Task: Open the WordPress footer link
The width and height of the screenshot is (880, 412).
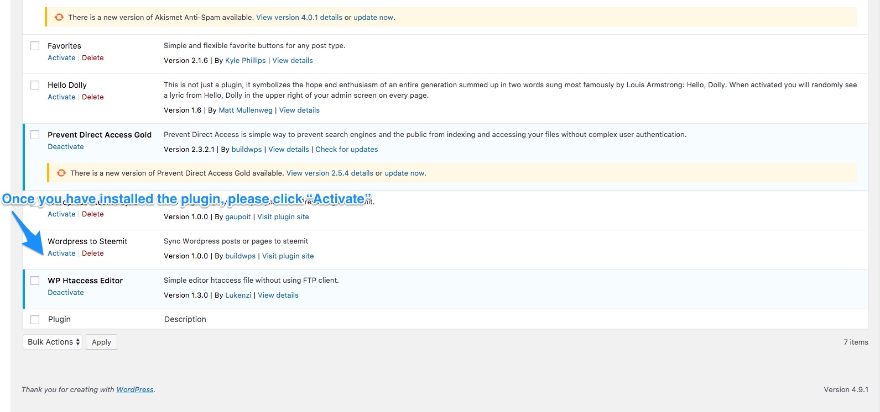Action: (135, 389)
